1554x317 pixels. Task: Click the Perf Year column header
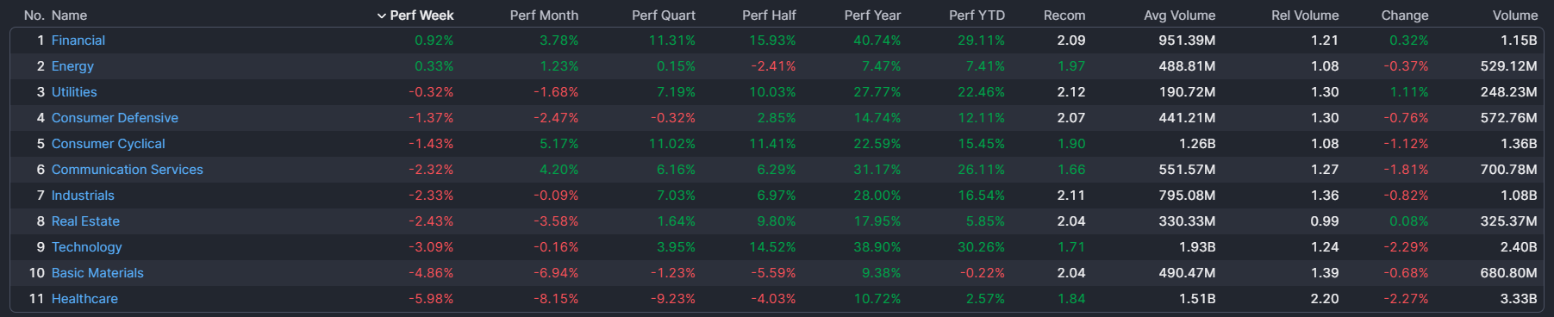point(872,16)
